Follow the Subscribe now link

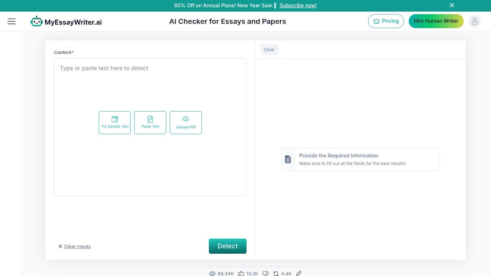pyautogui.click(x=298, y=5)
